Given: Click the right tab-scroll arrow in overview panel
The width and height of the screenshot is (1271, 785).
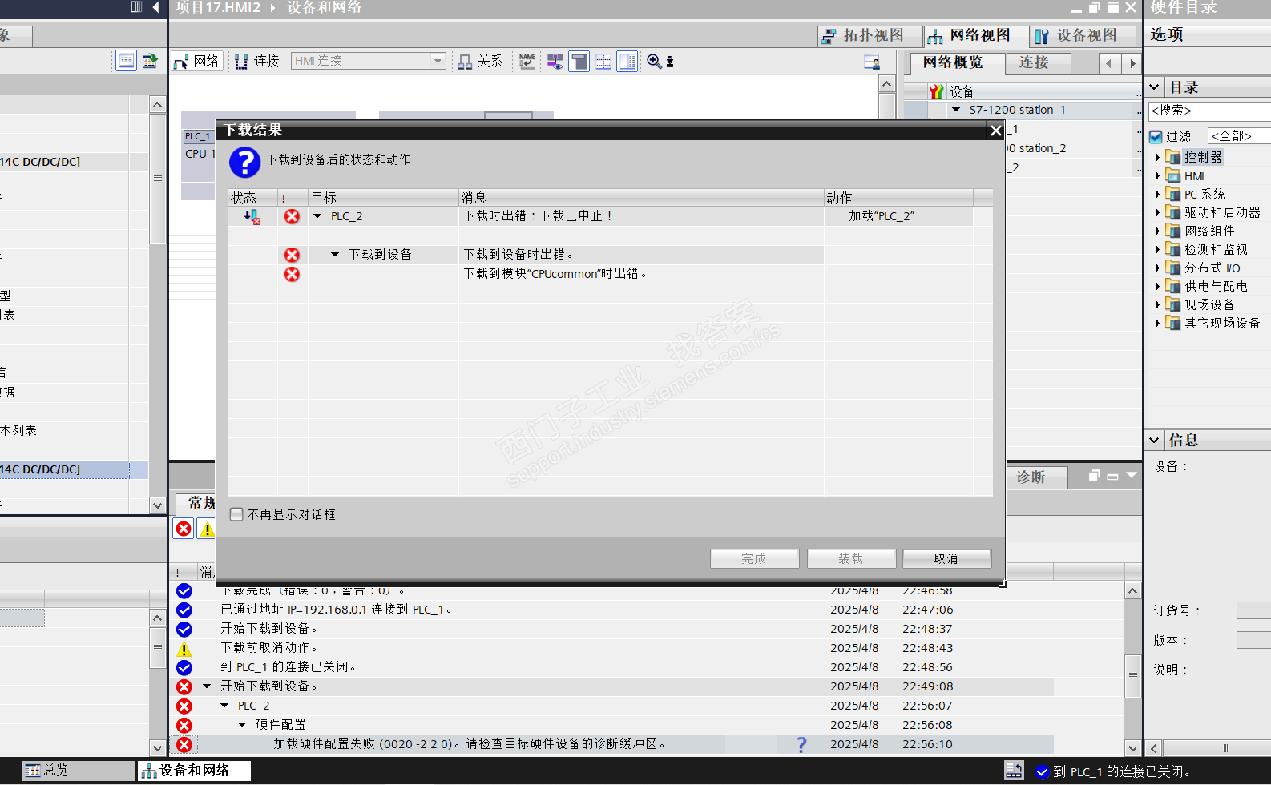Looking at the screenshot, I should tap(1132, 63).
